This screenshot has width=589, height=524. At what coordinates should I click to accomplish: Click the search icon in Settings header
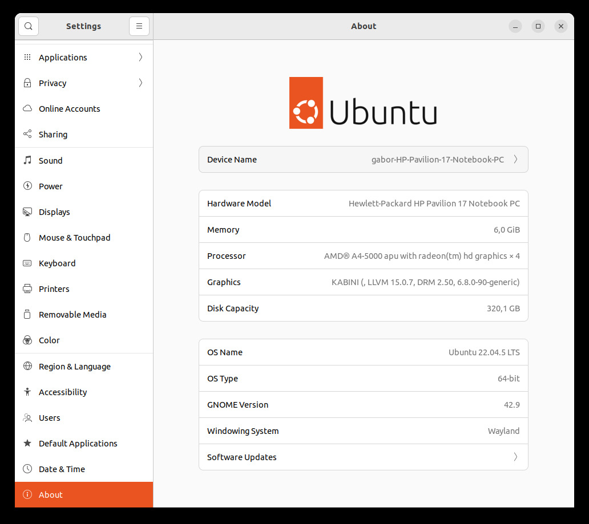(x=28, y=26)
